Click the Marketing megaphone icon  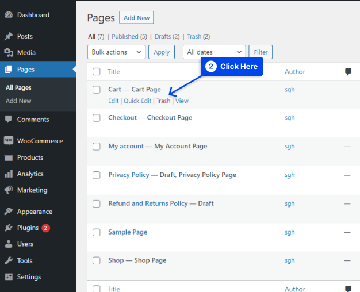pos(9,190)
